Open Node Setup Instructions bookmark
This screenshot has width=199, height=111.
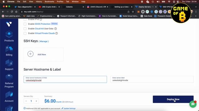pos(129,16)
